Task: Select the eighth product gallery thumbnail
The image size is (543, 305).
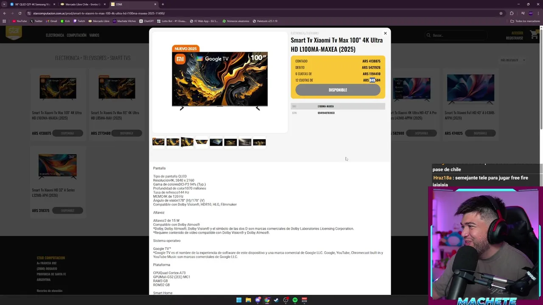Action: pyautogui.click(x=259, y=142)
